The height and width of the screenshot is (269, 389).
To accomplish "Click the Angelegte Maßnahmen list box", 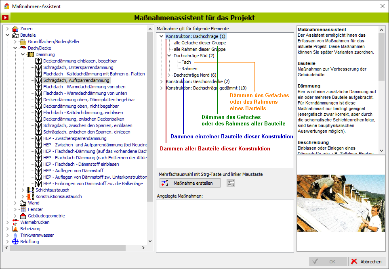I will click(x=225, y=226).
